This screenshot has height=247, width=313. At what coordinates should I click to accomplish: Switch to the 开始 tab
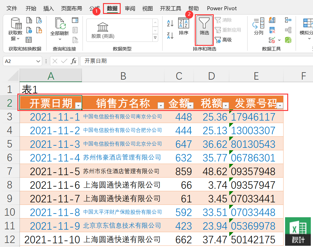pos(31,8)
